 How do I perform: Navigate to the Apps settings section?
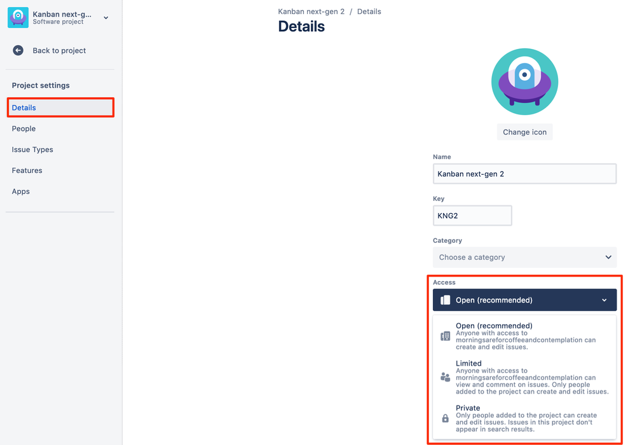click(x=21, y=191)
